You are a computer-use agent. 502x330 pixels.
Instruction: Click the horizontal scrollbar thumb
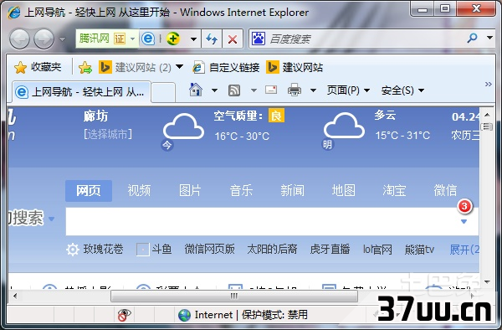coord(234,296)
